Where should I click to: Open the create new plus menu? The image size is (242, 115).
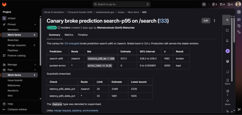[x=204, y=4]
